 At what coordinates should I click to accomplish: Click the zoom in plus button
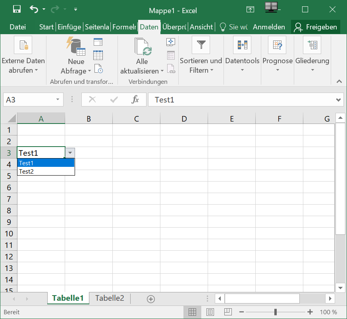point(310,312)
